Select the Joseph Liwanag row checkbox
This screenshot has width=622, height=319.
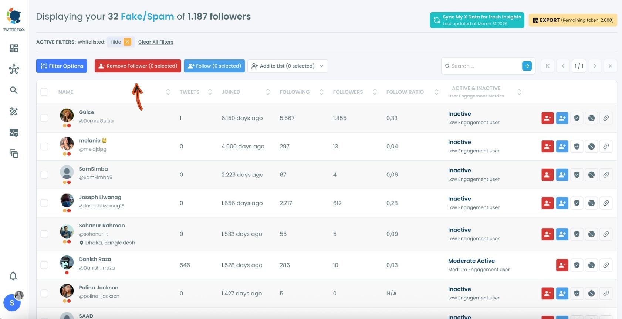pyautogui.click(x=44, y=203)
